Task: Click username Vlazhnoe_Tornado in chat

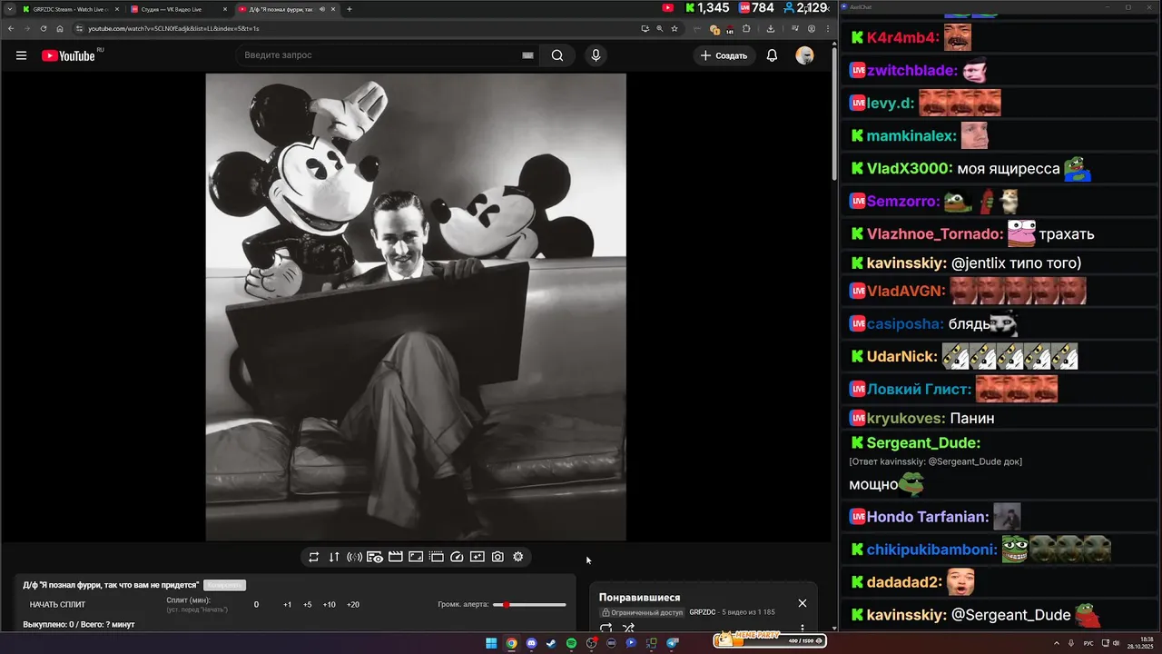Action: tap(935, 234)
